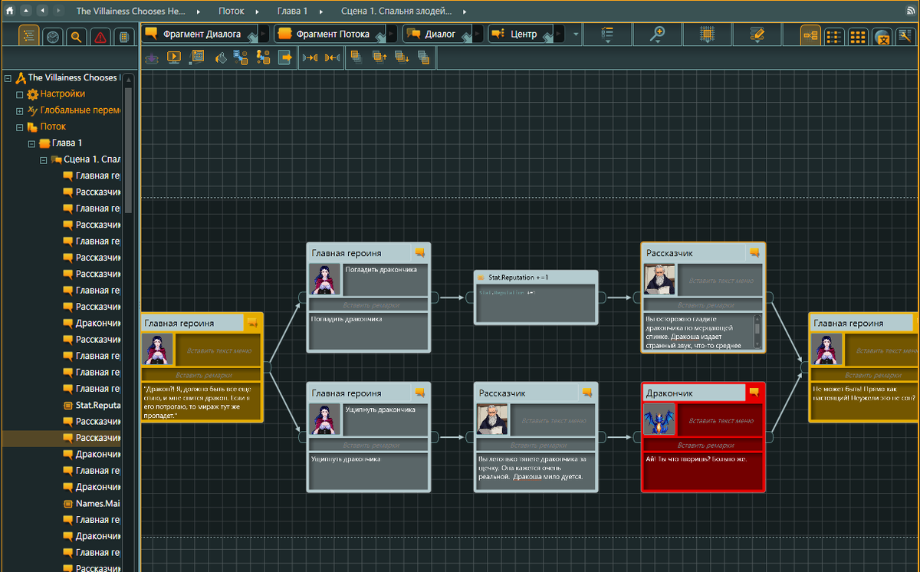
Task: Open the arrow beside Фрагмент Диалога
Action: pyautogui.click(x=264, y=35)
